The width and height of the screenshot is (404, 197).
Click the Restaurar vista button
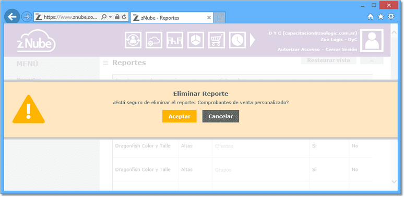pyautogui.click(x=328, y=60)
